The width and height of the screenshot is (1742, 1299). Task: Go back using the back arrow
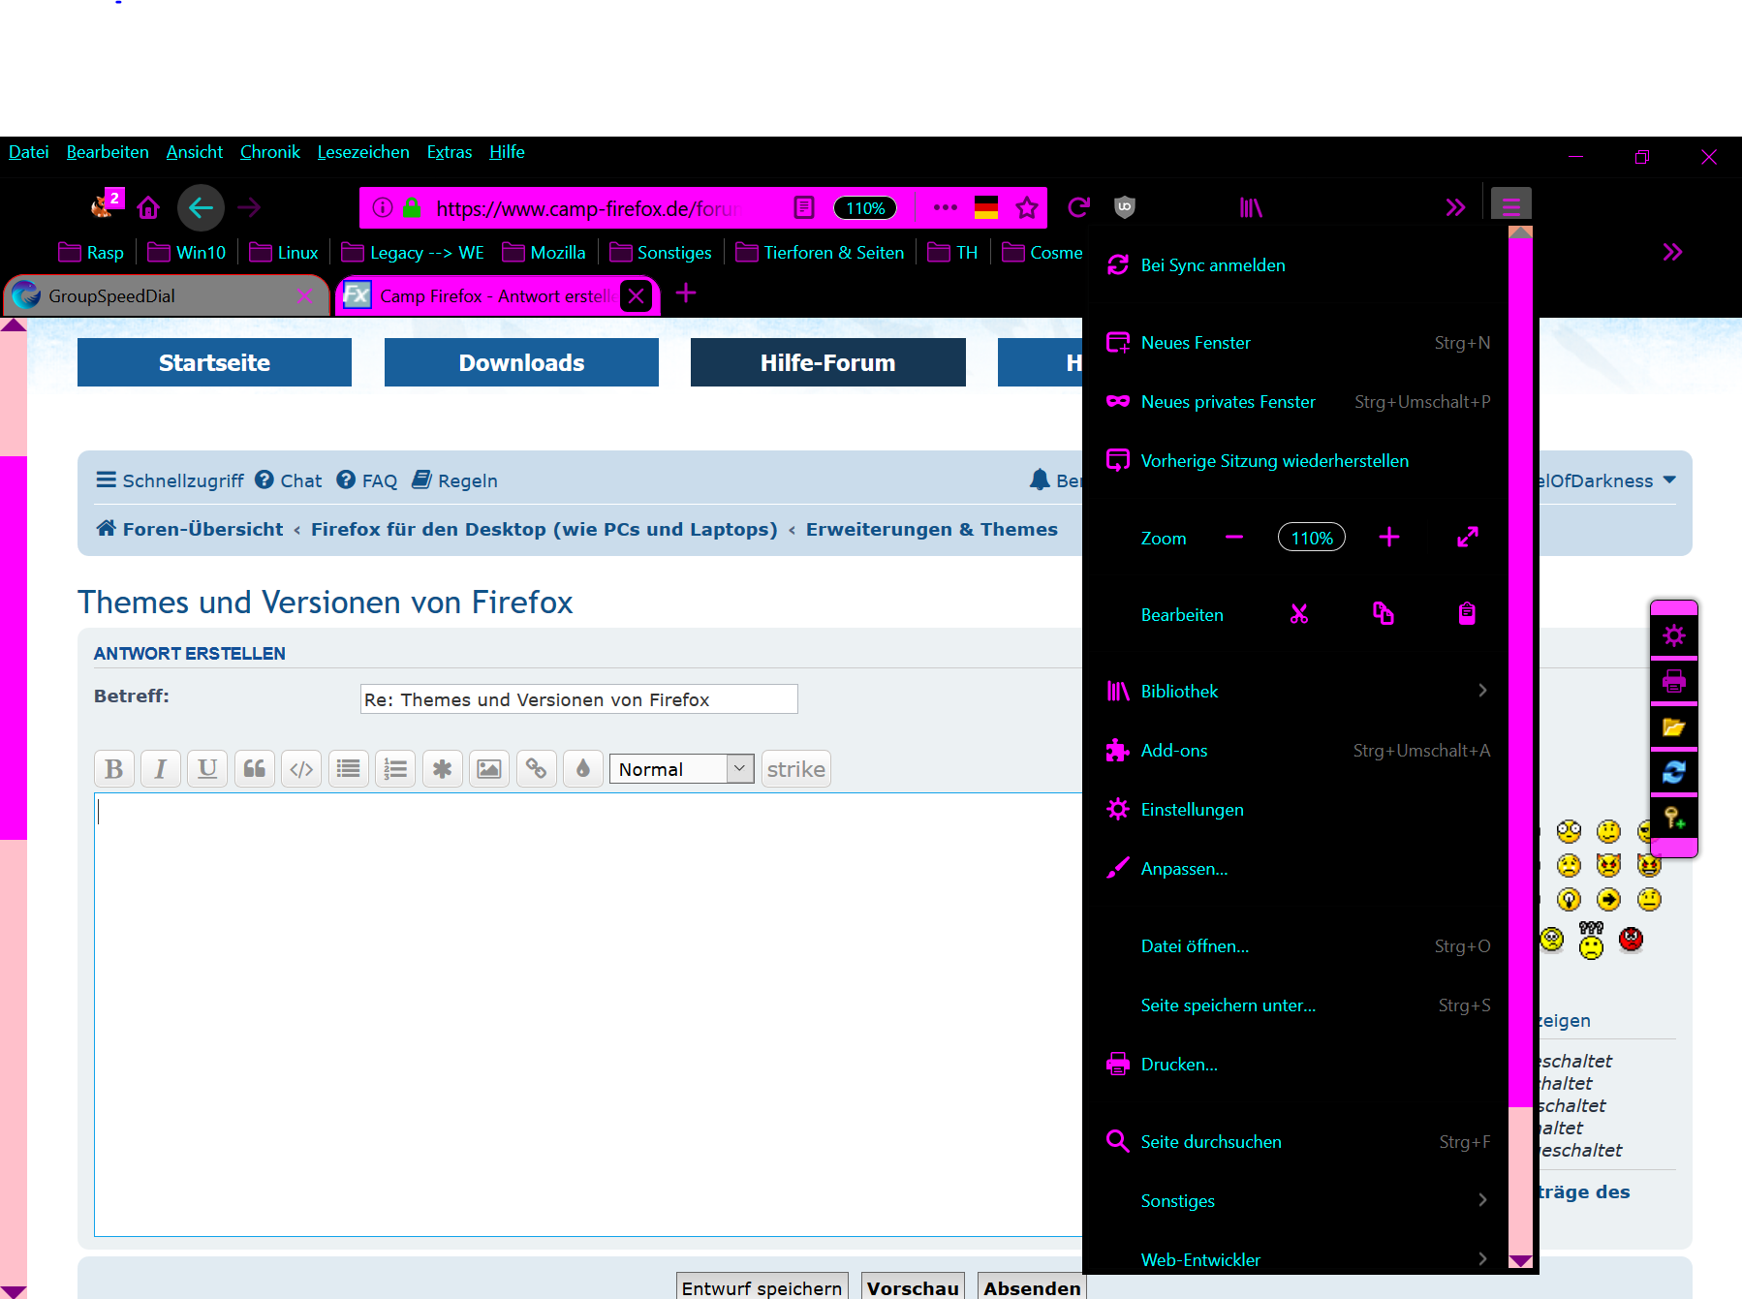point(201,207)
